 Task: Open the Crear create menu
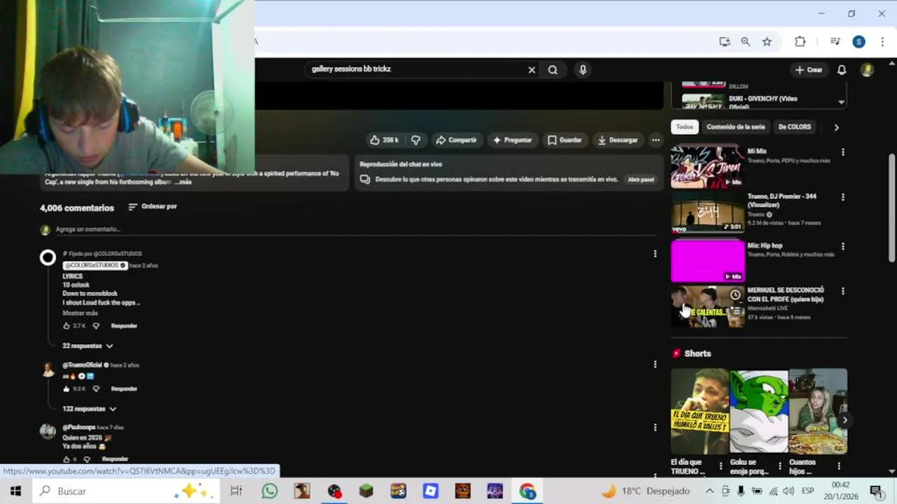pyautogui.click(x=809, y=70)
